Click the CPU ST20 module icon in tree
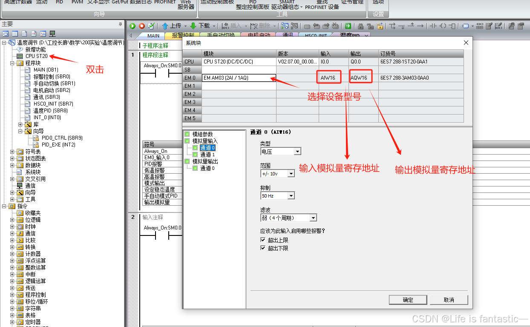530x327 pixels. click(x=19, y=56)
